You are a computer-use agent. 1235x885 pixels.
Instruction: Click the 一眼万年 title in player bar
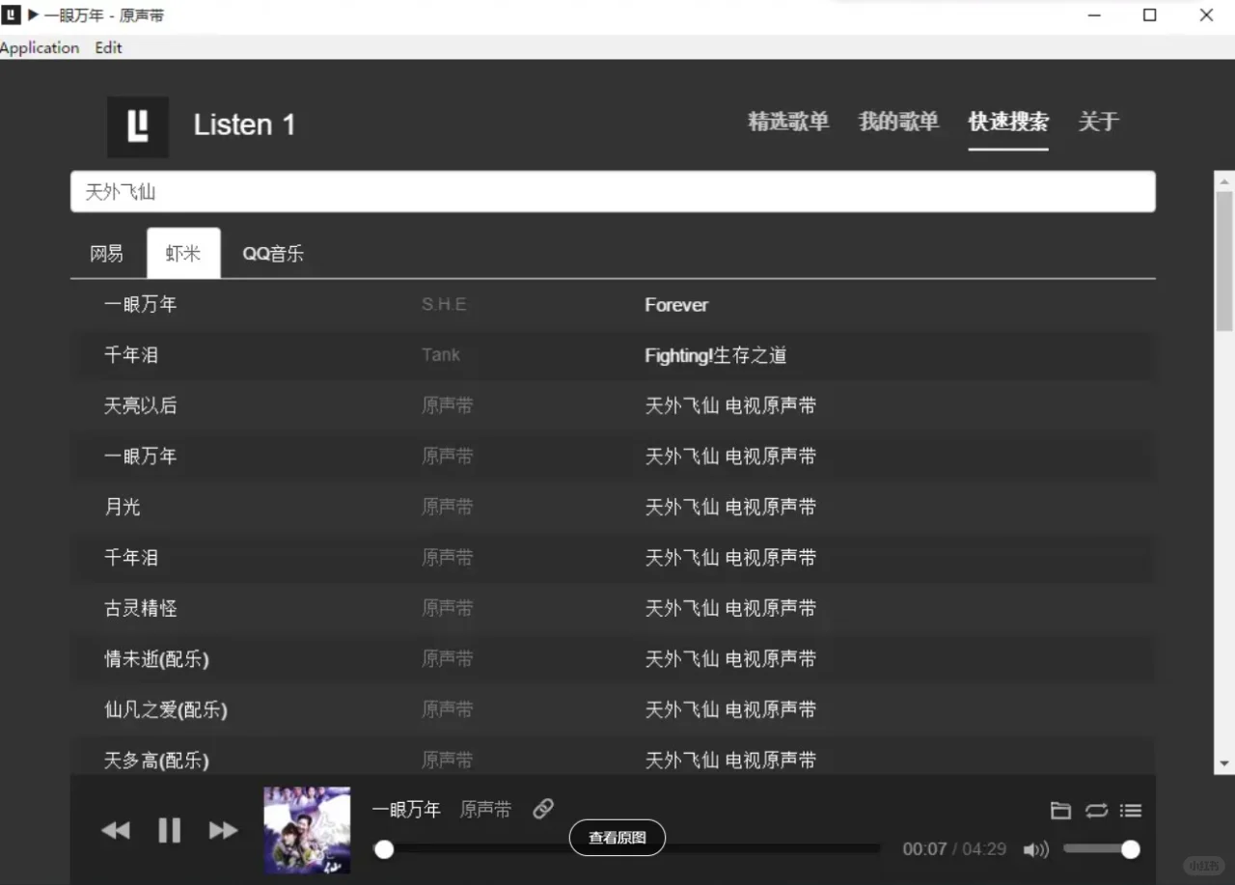tap(407, 810)
